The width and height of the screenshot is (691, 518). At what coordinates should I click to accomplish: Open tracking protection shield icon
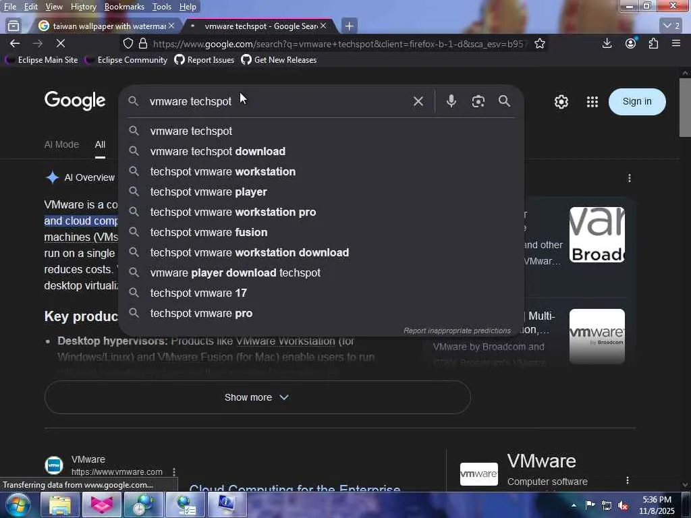(128, 43)
